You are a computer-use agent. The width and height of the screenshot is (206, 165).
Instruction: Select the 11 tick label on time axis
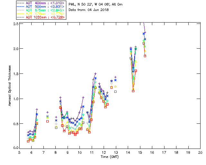tap(92, 152)
